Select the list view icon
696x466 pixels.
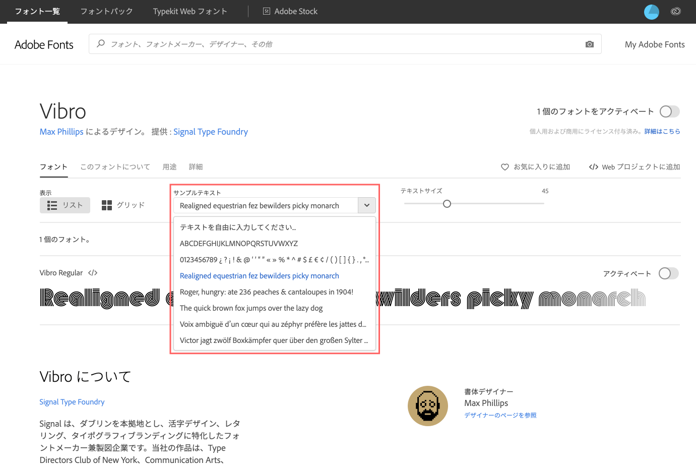point(52,205)
